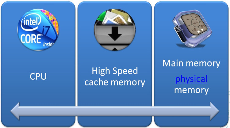The height and width of the screenshot is (128, 230).
Task: Click the CORE word on the Intel badge
Action: [31, 39]
